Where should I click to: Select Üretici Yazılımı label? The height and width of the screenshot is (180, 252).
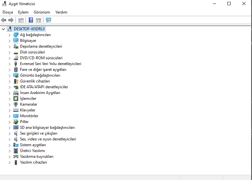[32, 151]
